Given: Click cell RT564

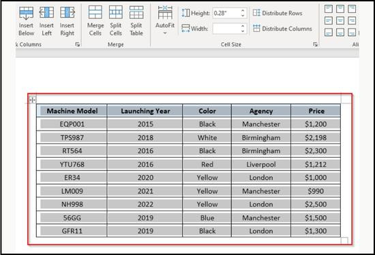Looking at the screenshot, I should click(x=72, y=151).
